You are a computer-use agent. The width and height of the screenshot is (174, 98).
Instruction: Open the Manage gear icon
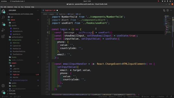coord(3,92)
